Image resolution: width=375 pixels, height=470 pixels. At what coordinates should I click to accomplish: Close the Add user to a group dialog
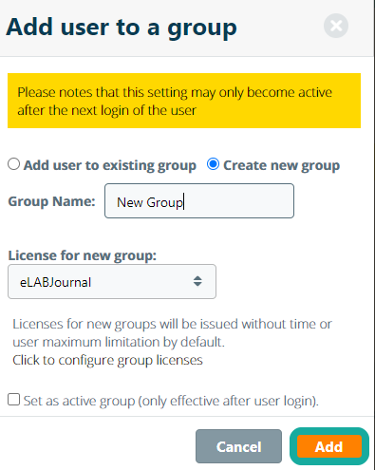point(336,26)
